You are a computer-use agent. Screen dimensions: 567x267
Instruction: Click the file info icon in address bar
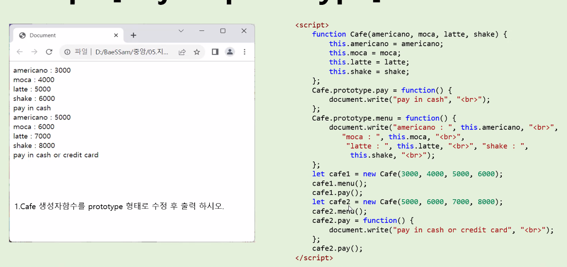[67, 52]
